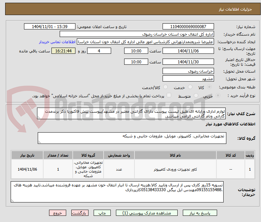Screen dimensions: 261x222
Task: Click the بازگشت back button
Action: 80,213
